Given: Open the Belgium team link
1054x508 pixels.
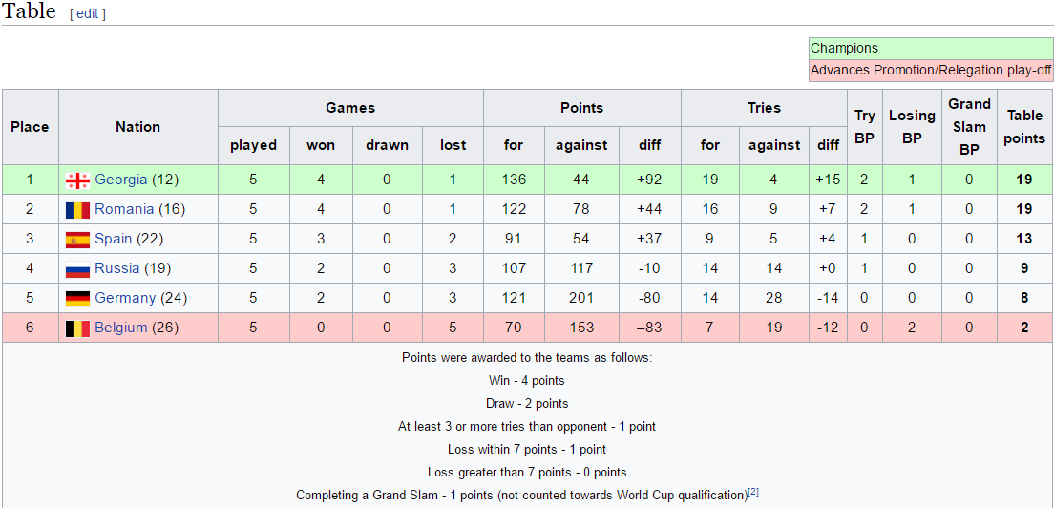Looking at the screenshot, I should click(x=121, y=328).
